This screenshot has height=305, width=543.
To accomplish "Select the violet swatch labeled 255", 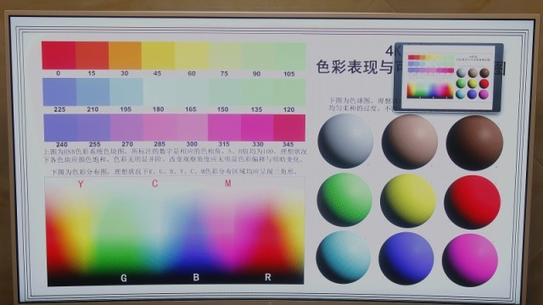I will (93, 128).
